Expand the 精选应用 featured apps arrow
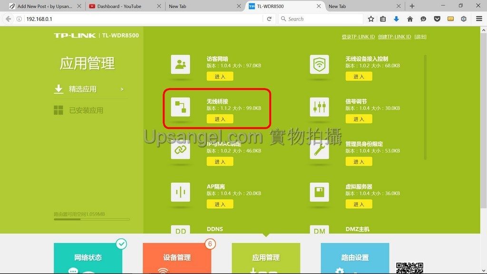 122,89
